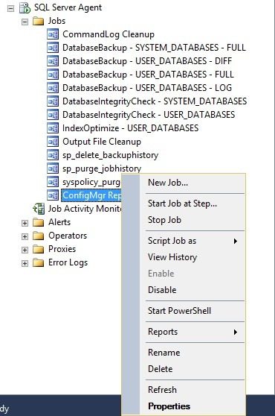
Task: Click the SQL Server Agent icon
Action: [x=25, y=7]
